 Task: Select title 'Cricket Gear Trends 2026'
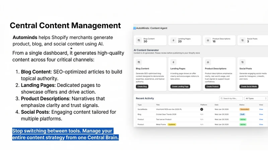point(166,114)
